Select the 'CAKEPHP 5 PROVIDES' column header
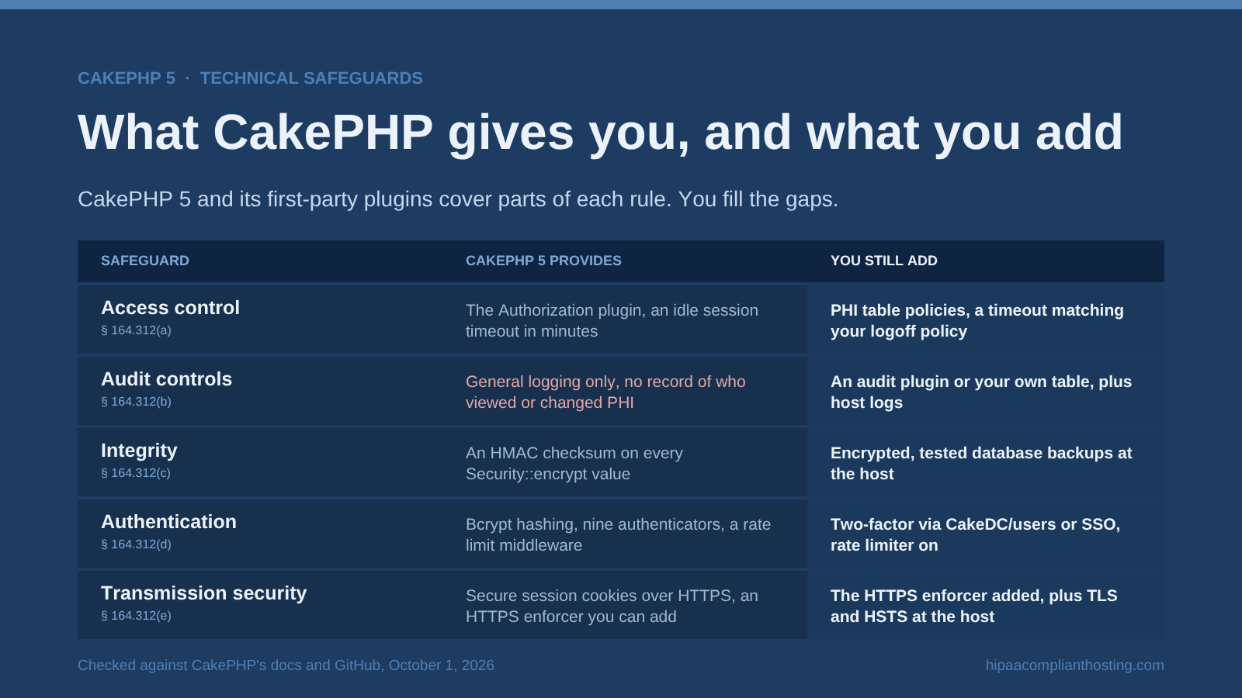This screenshot has width=1242, height=698. [543, 261]
